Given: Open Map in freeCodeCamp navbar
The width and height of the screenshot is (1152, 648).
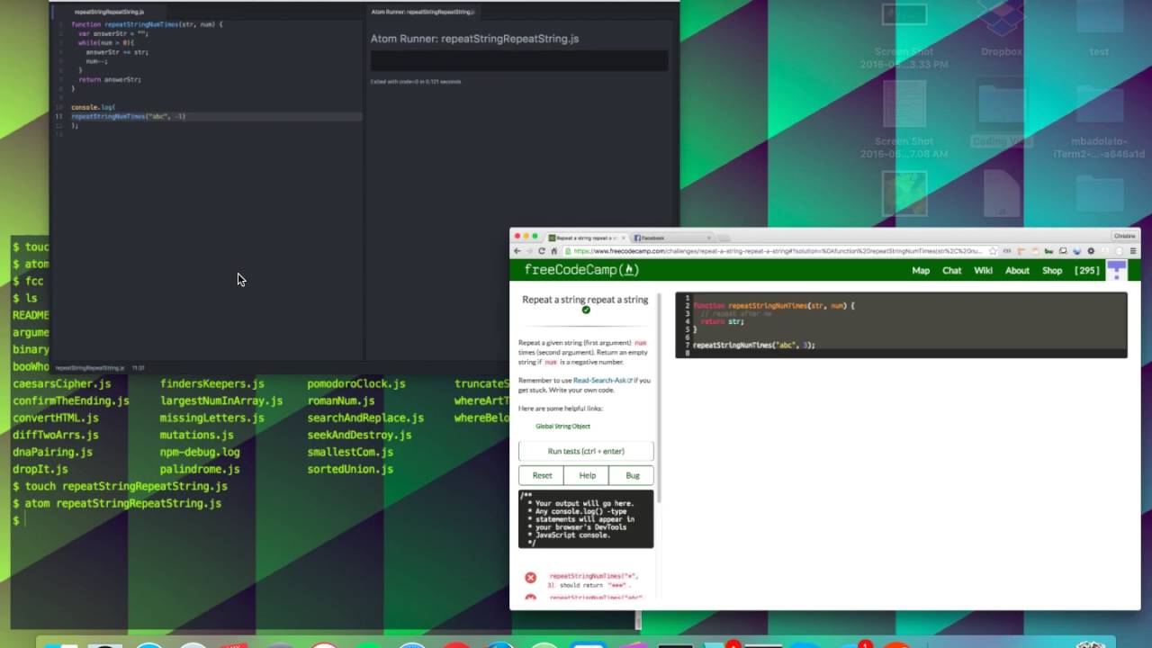Looking at the screenshot, I should (921, 270).
